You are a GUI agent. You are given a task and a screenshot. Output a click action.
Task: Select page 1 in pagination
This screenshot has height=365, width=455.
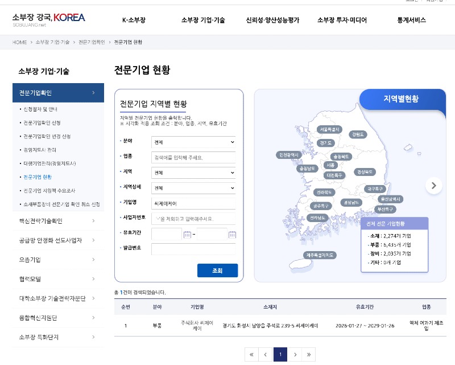coord(280,355)
